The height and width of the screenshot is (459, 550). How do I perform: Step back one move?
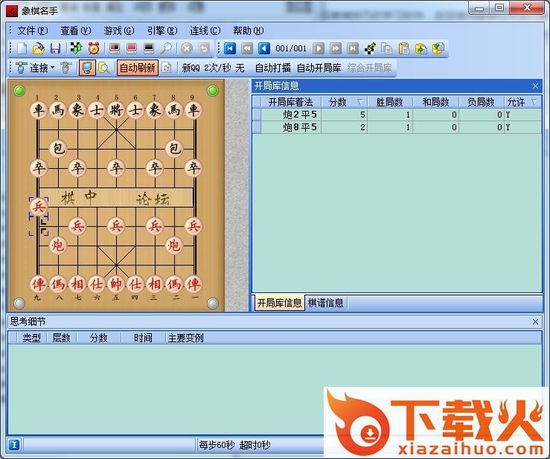tap(264, 48)
